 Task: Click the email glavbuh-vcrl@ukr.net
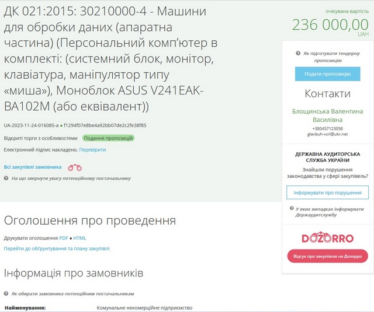(327, 134)
